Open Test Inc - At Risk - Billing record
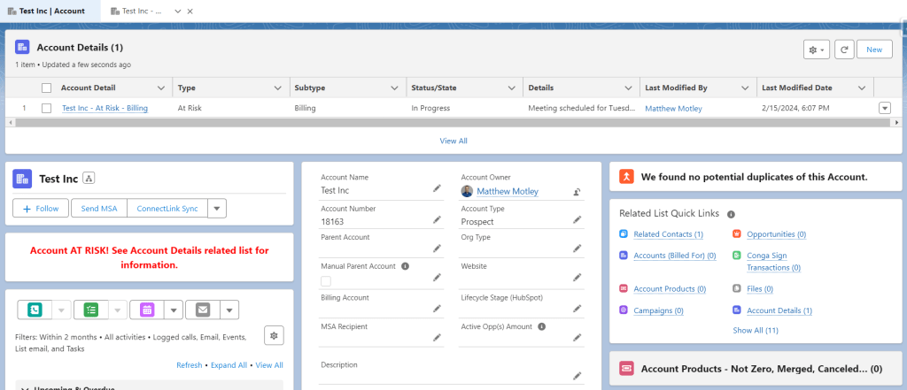Image resolution: width=907 pixels, height=390 pixels. pos(105,108)
